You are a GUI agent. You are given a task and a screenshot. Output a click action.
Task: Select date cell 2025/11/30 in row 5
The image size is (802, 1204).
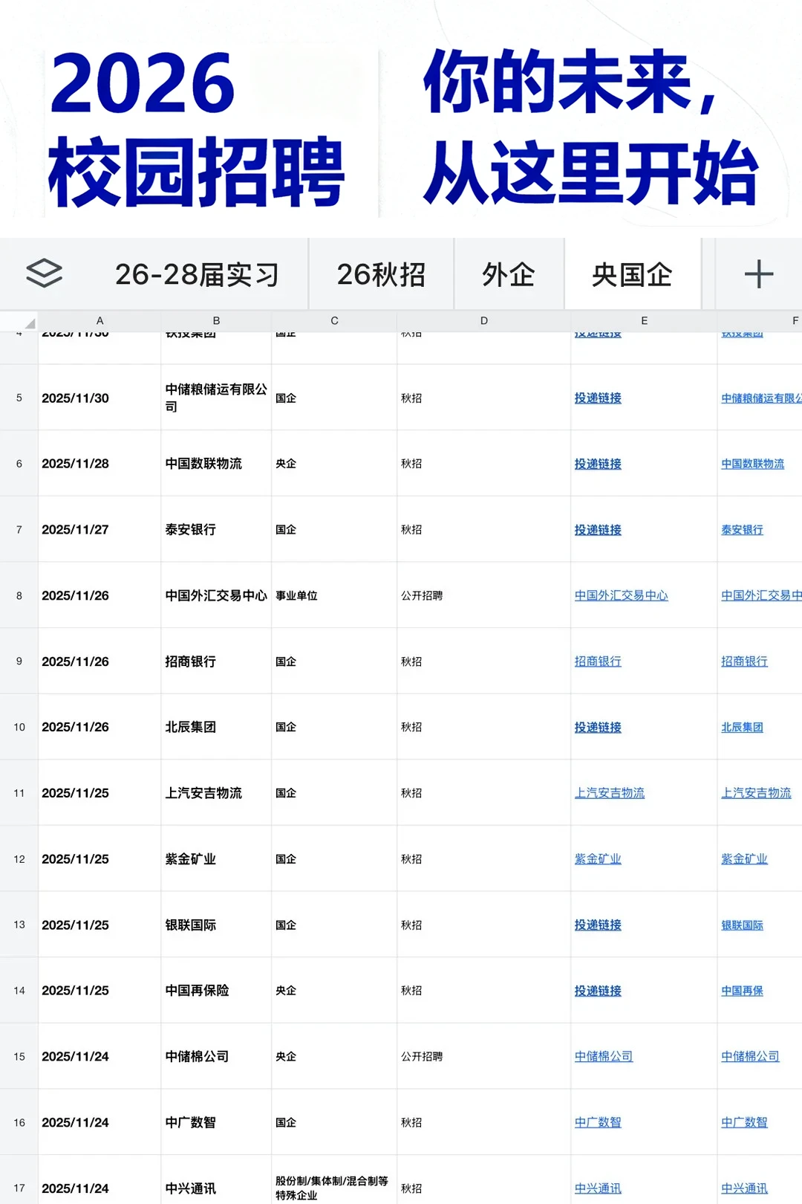coord(100,398)
